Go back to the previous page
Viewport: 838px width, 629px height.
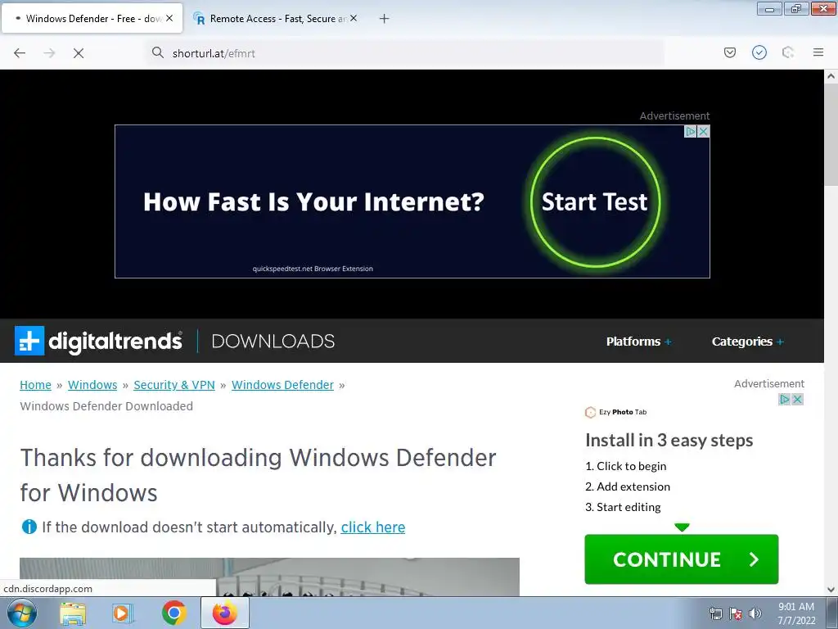coord(20,53)
